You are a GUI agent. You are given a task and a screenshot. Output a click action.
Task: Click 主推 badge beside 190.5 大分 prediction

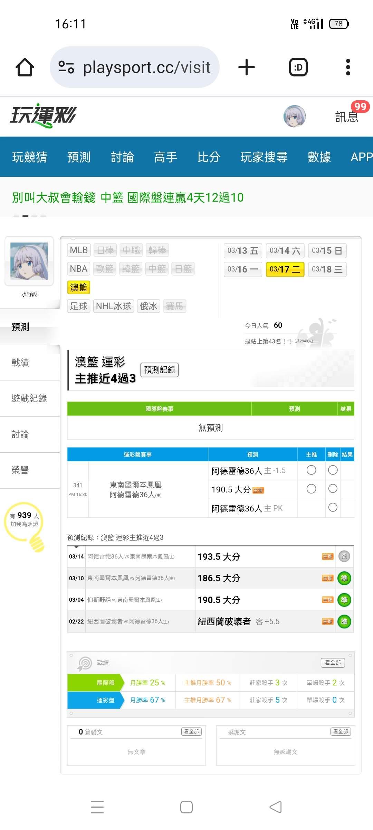pos(258,490)
